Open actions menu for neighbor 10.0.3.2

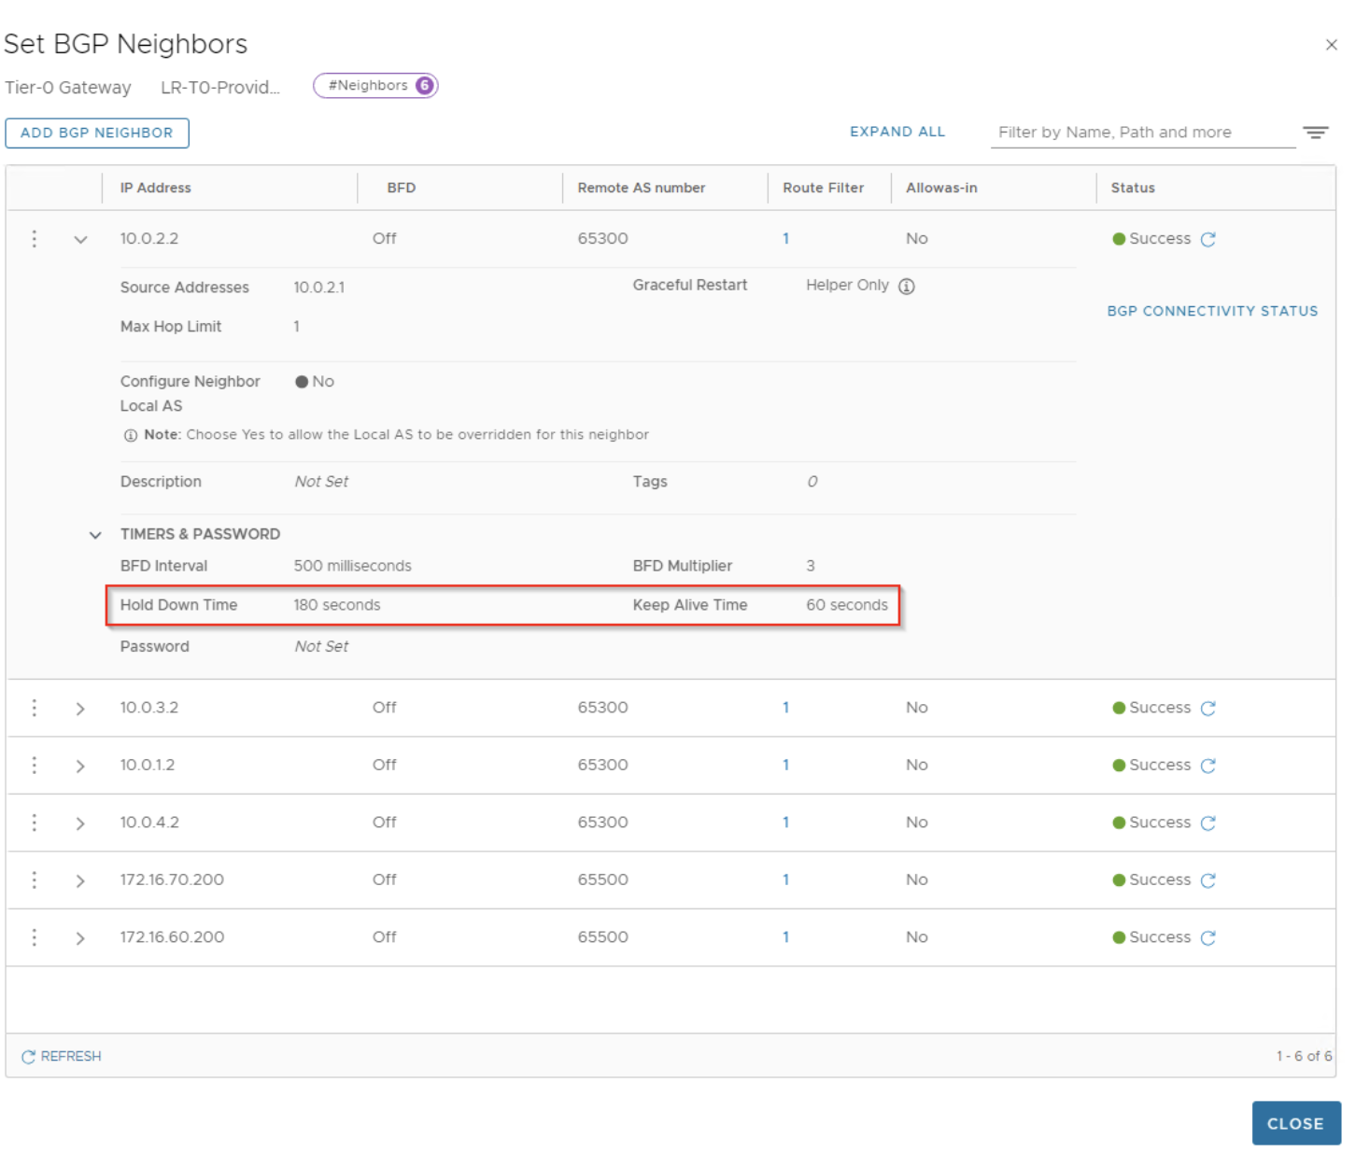click(x=35, y=708)
